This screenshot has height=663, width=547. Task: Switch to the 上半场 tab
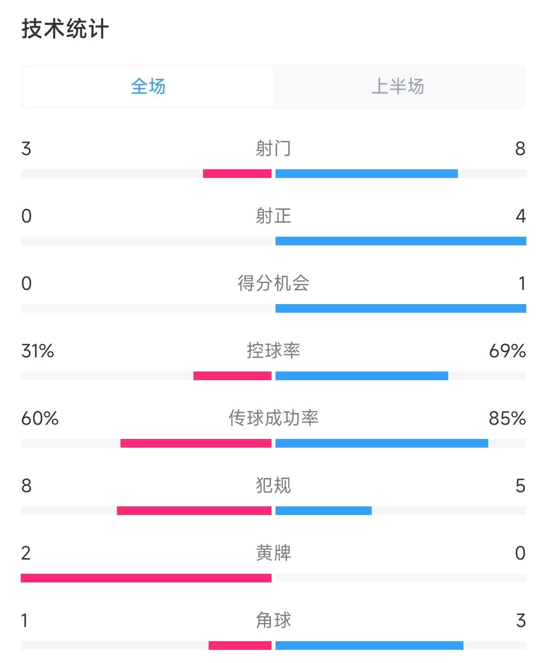tap(398, 87)
